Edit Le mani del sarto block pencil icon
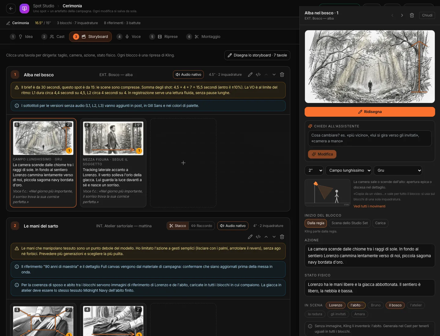 tap(250, 237)
